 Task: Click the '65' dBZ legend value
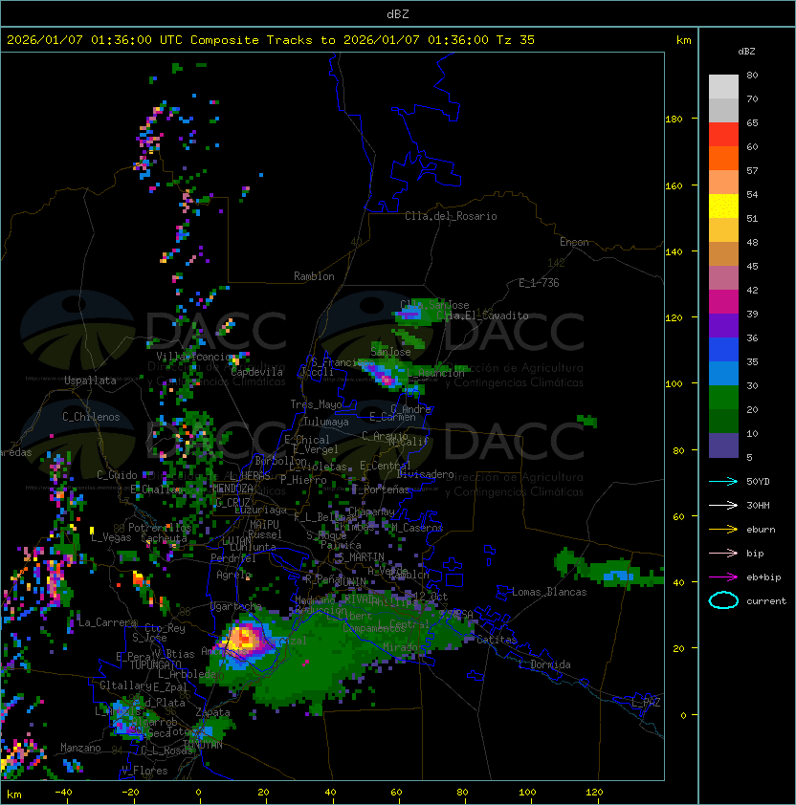pos(752,122)
